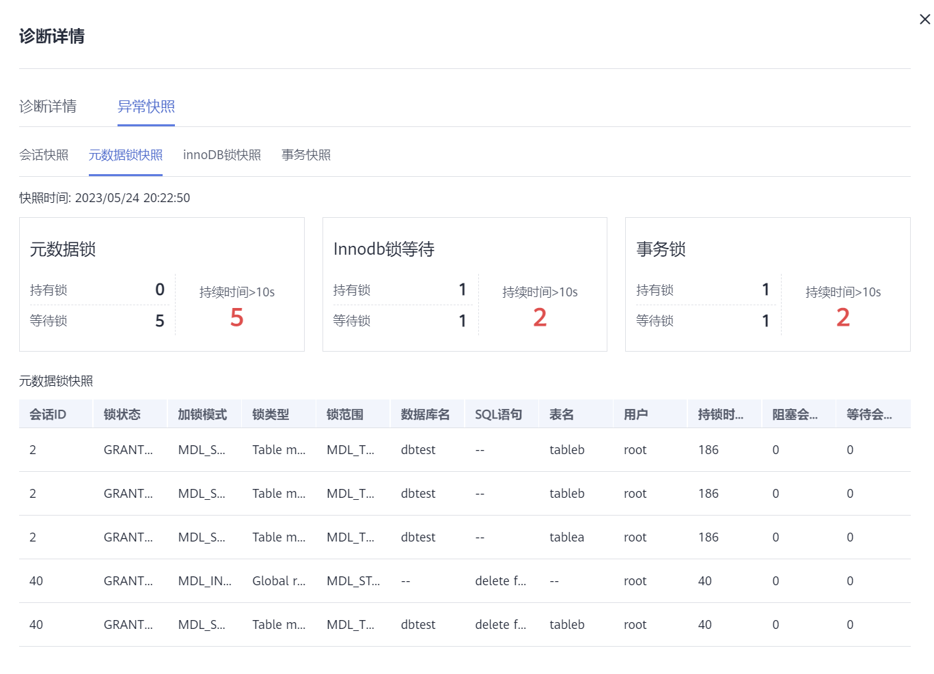
Task: Click the 加锁模式 column header
Action: tap(202, 415)
